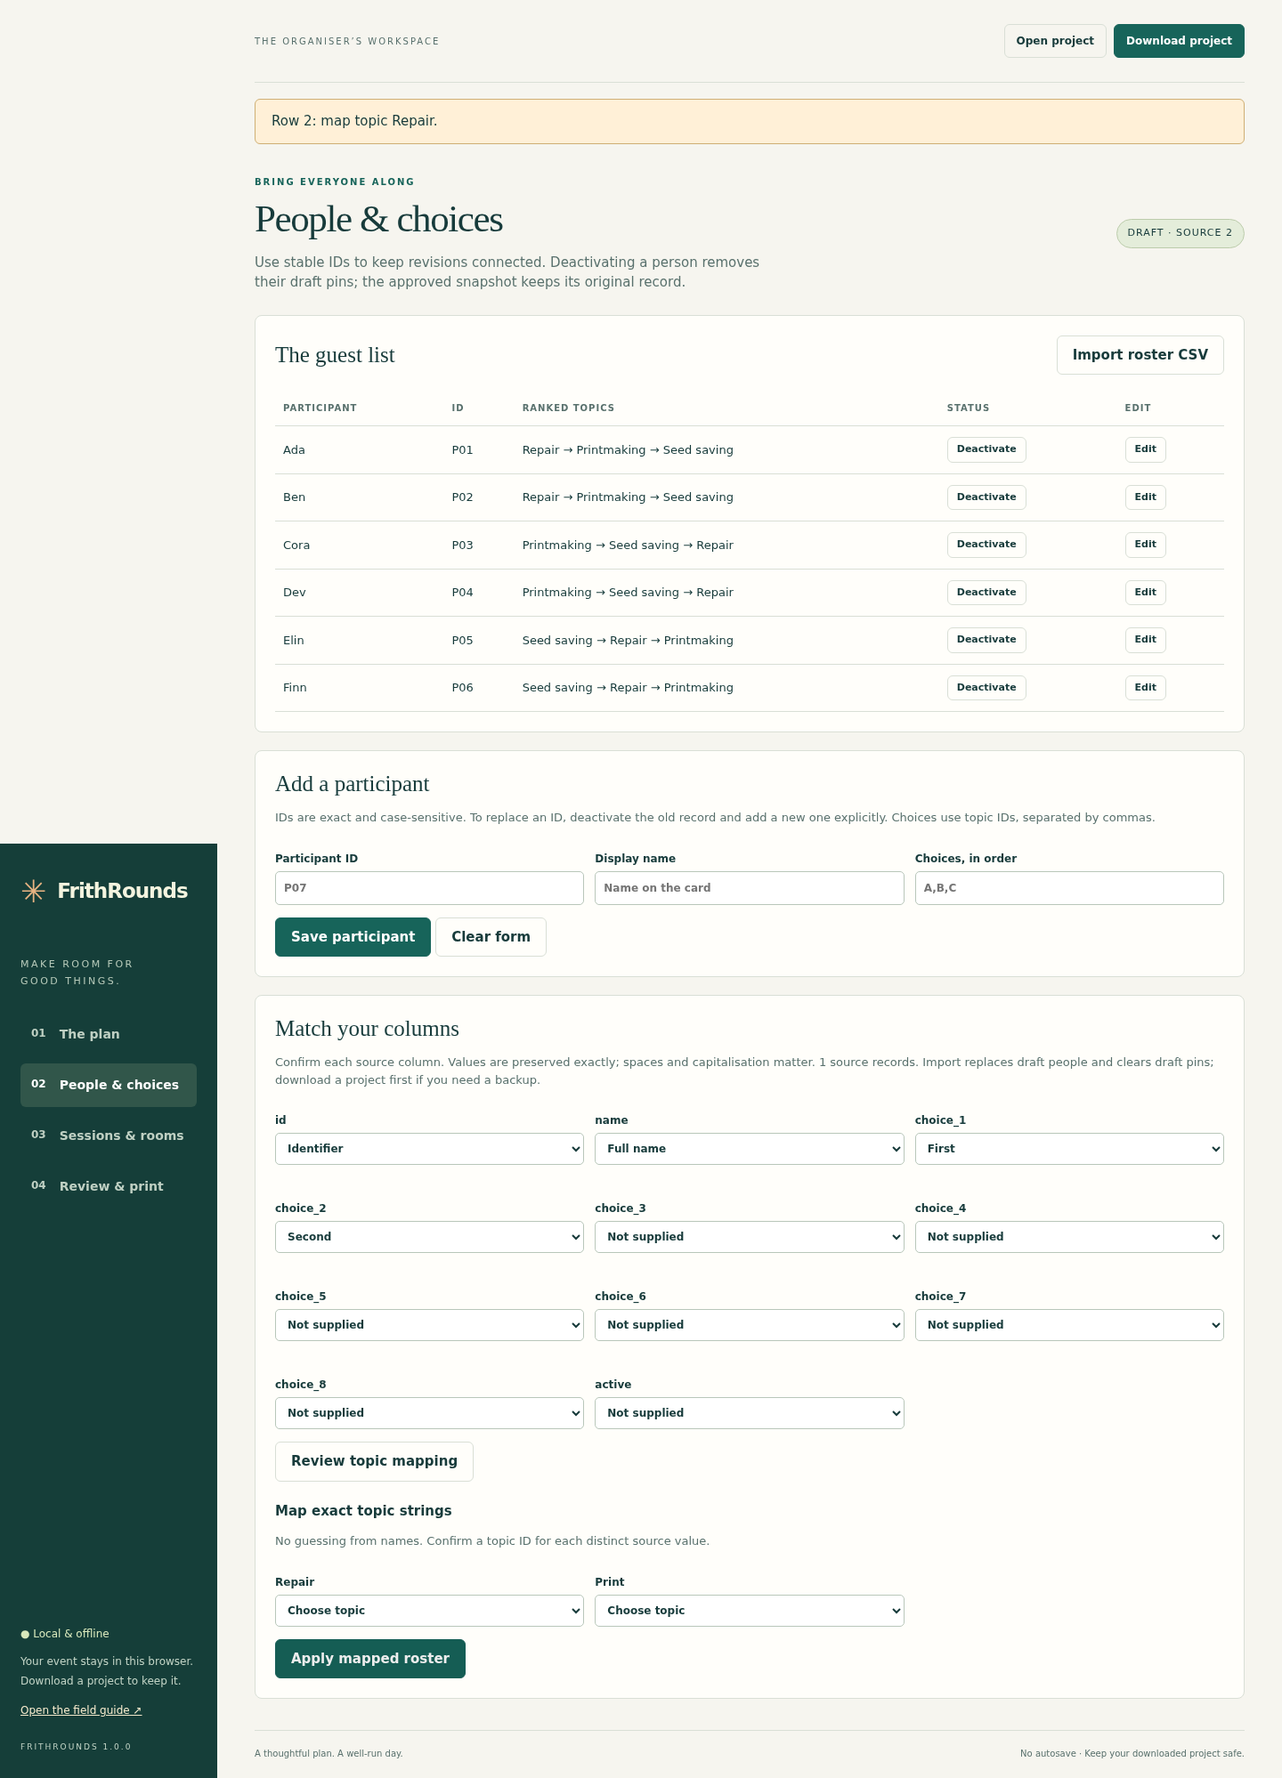Edit Elin's record
Image resolution: width=1282 pixels, height=1778 pixels.
click(1145, 640)
